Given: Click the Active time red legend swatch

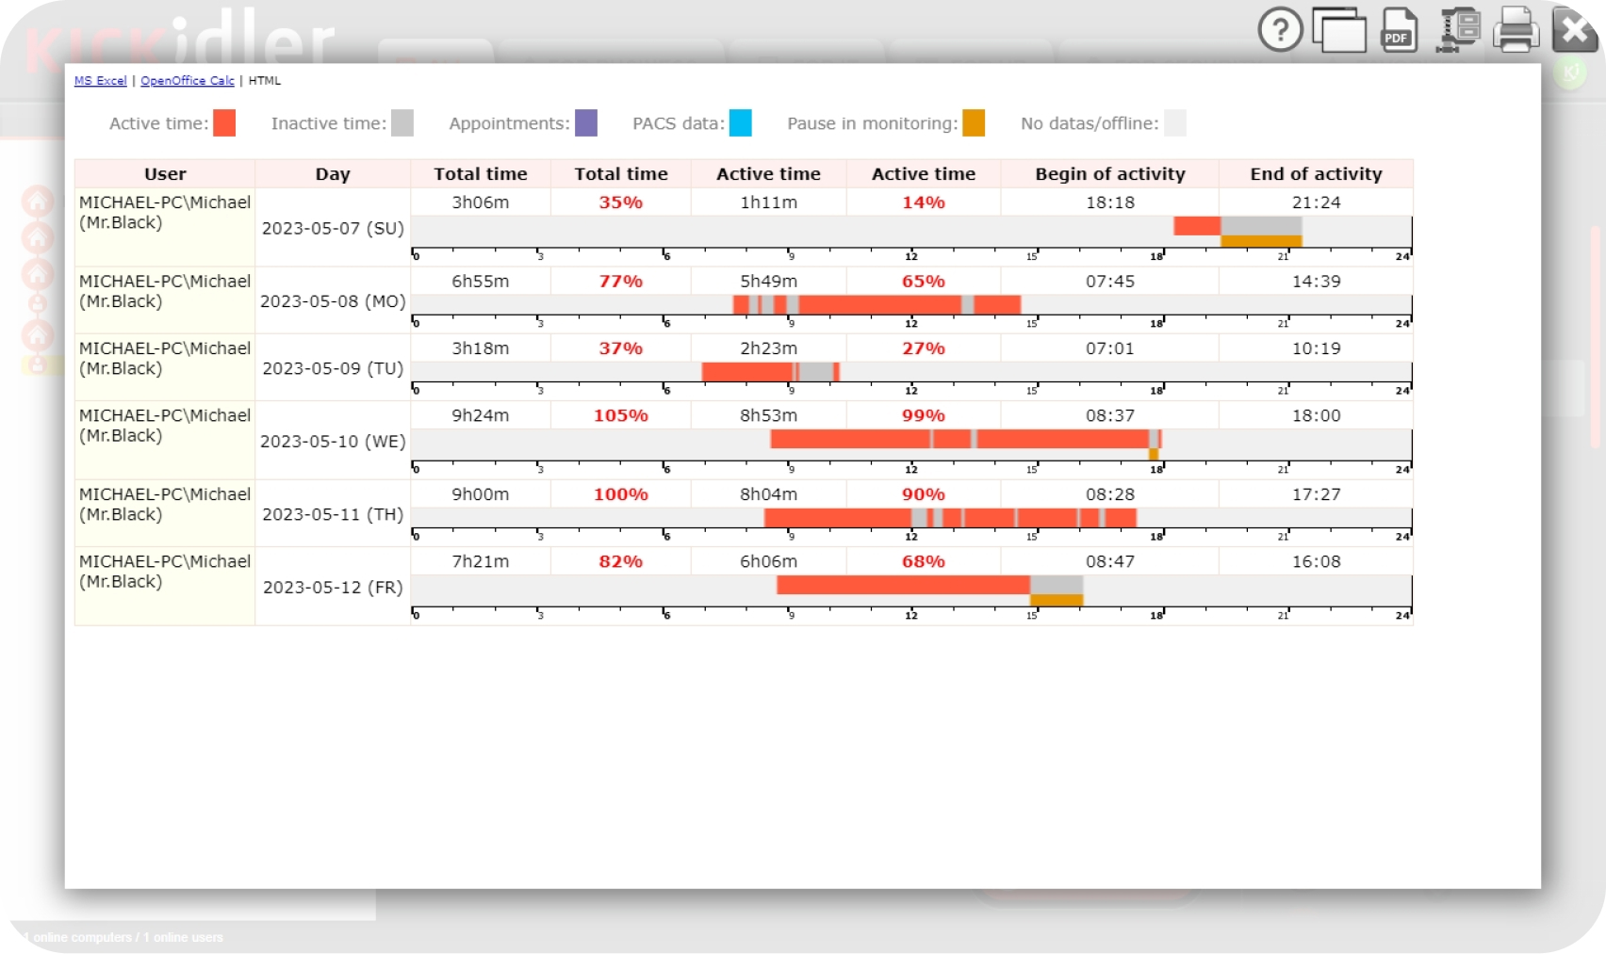Looking at the screenshot, I should pos(224,123).
